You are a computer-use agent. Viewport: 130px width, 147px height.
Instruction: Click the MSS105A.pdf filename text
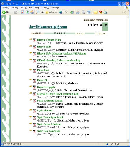point(46,114)
